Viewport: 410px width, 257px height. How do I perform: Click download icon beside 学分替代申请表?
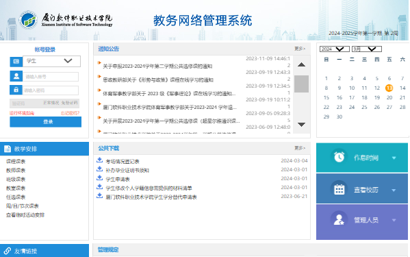click(x=99, y=195)
